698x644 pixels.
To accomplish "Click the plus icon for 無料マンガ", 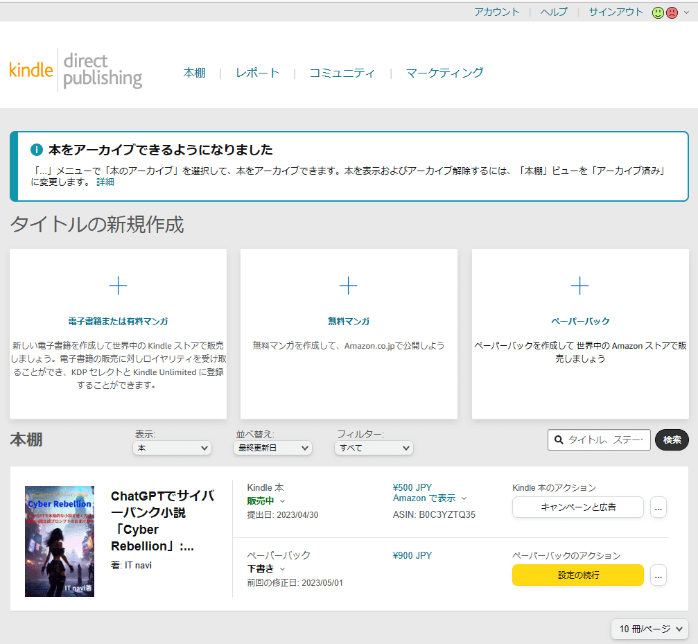I will pyautogui.click(x=349, y=286).
